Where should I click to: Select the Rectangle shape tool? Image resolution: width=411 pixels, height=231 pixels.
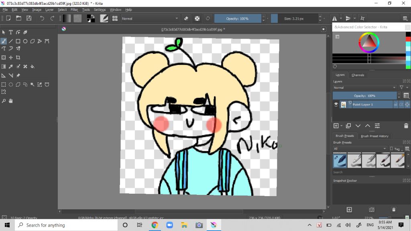click(x=18, y=41)
